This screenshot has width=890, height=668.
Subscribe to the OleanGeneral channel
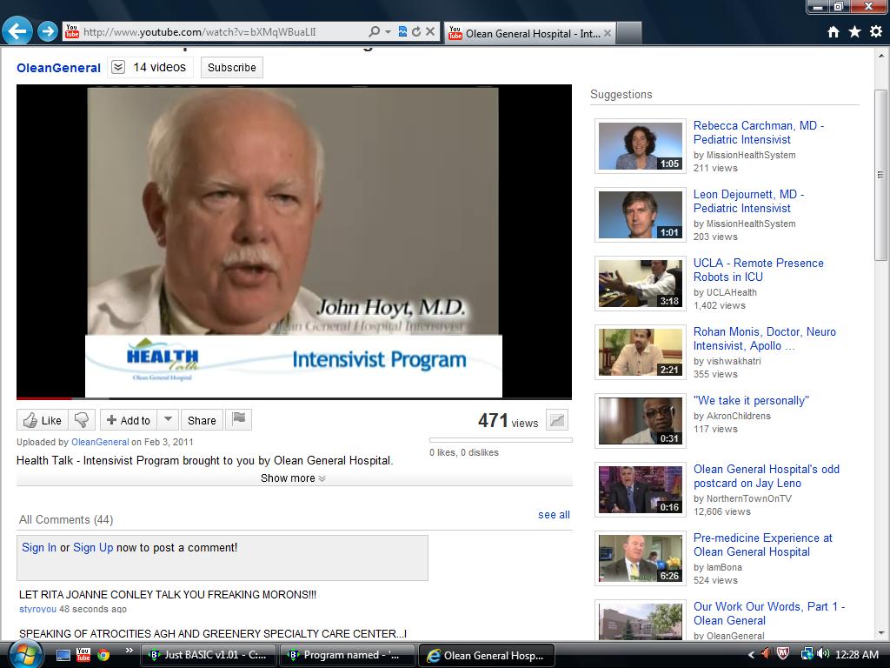pos(231,67)
